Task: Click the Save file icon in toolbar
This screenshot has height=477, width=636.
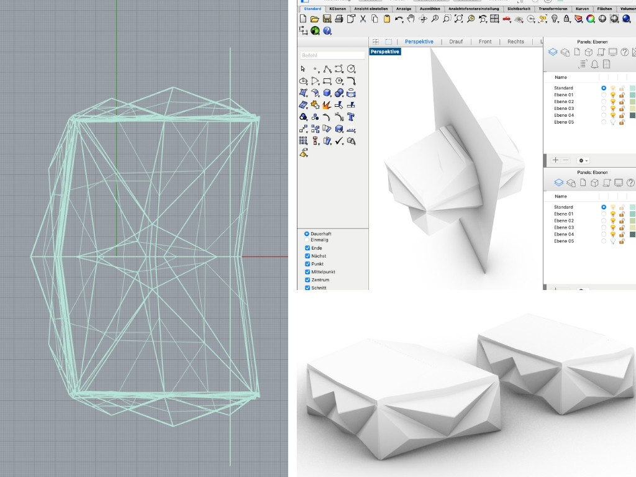Action: click(327, 19)
